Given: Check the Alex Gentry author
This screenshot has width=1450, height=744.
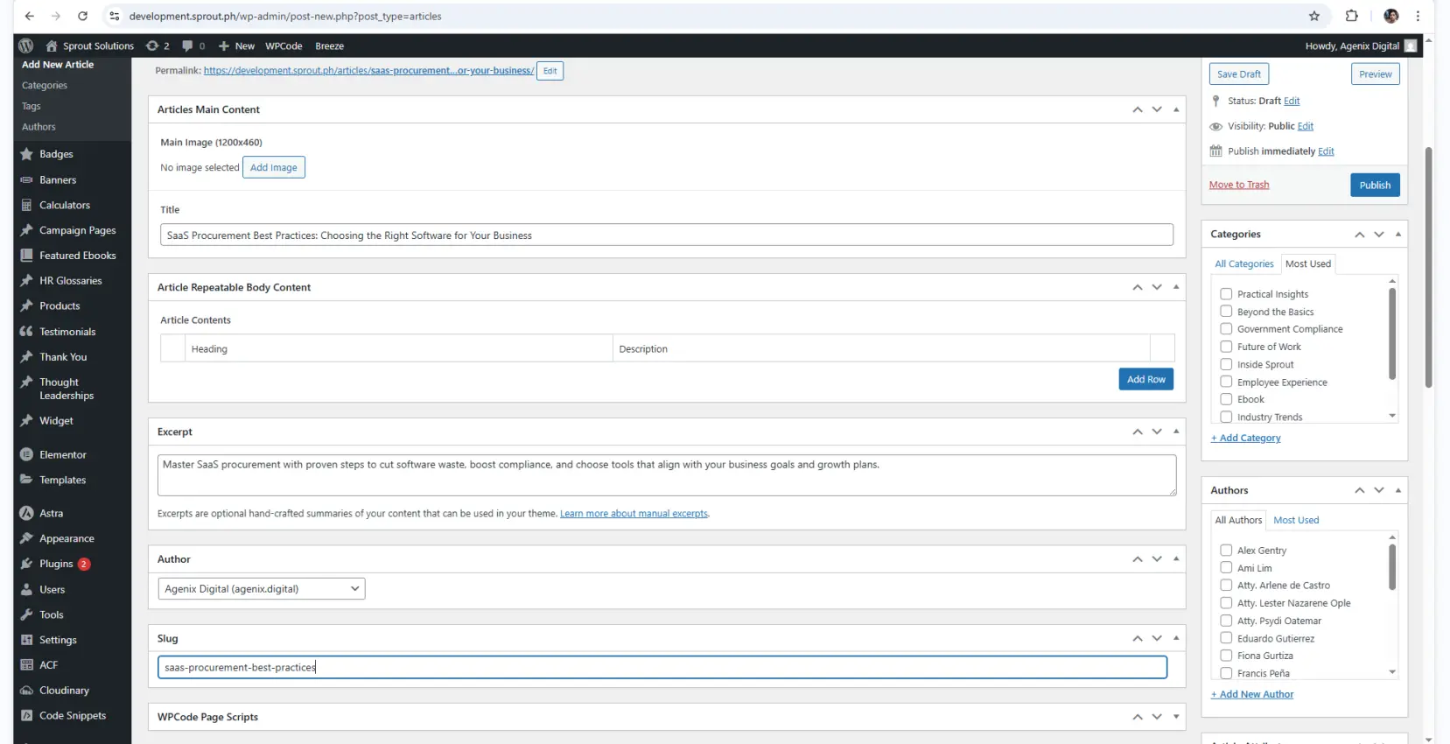Looking at the screenshot, I should tap(1226, 551).
